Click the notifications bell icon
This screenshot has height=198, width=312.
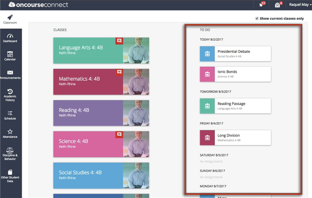pyautogui.click(x=261, y=5)
